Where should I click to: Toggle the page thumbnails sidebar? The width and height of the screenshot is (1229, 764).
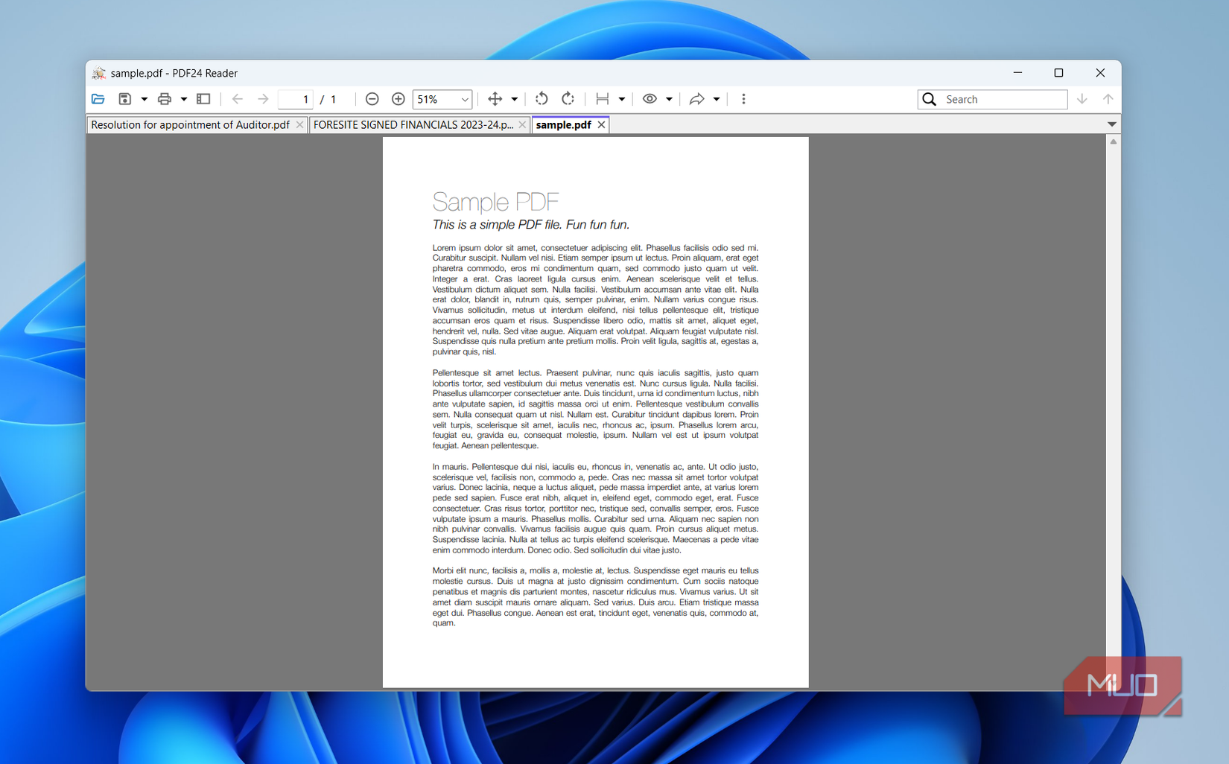(x=203, y=98)
